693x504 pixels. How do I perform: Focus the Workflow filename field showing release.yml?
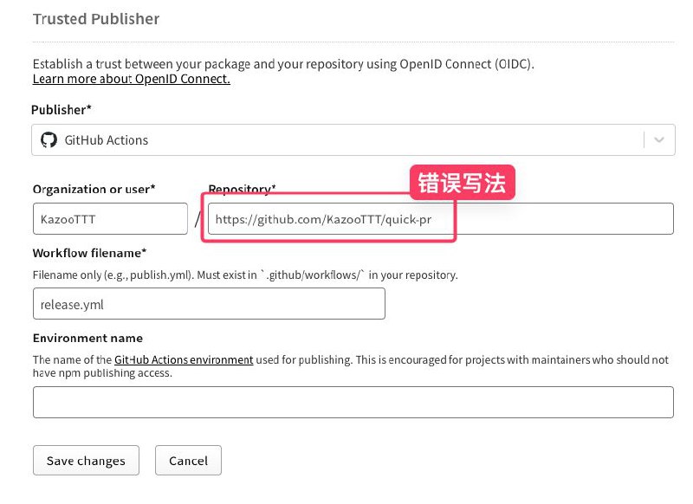coord(208,303)
